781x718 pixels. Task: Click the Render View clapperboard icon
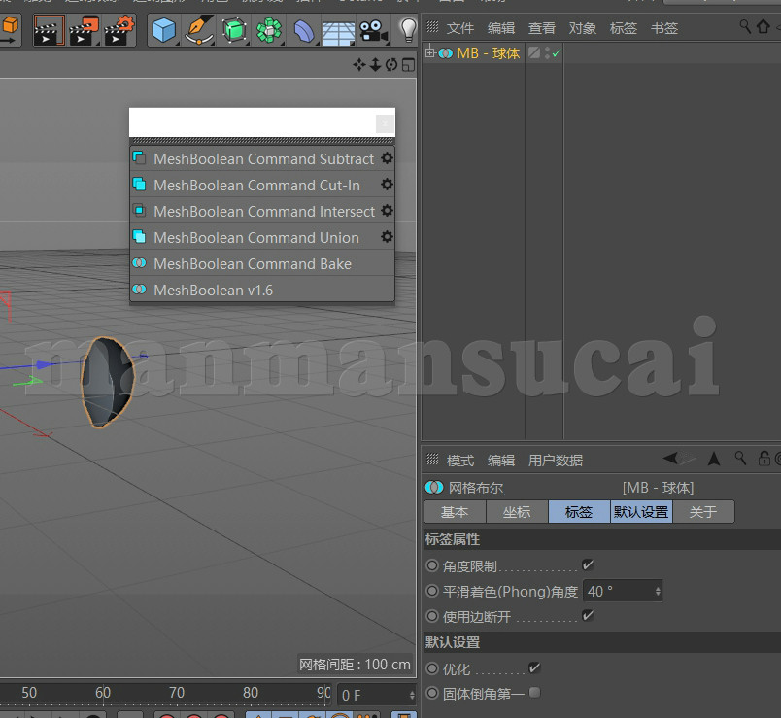point(51,30)
